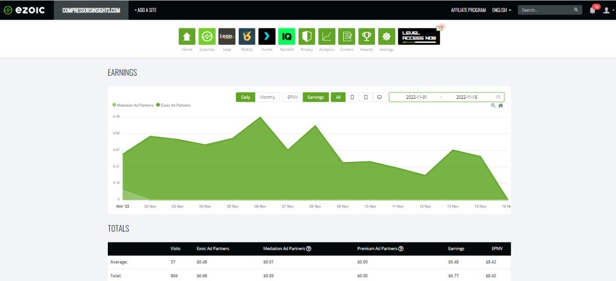
Task: Click the Totals section heading
Action: click(118, 228)
